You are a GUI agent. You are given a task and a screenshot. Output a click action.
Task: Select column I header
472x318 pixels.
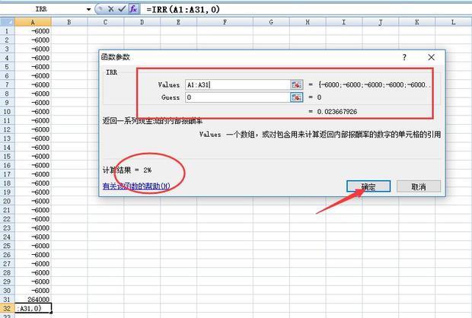(x=344, y=22)
